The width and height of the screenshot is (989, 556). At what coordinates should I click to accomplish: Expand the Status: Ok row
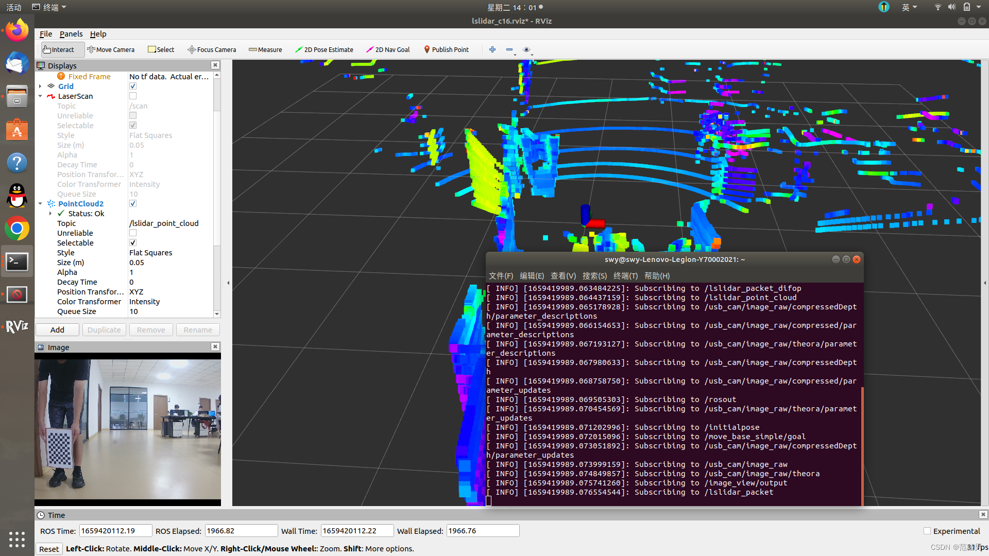50,213
